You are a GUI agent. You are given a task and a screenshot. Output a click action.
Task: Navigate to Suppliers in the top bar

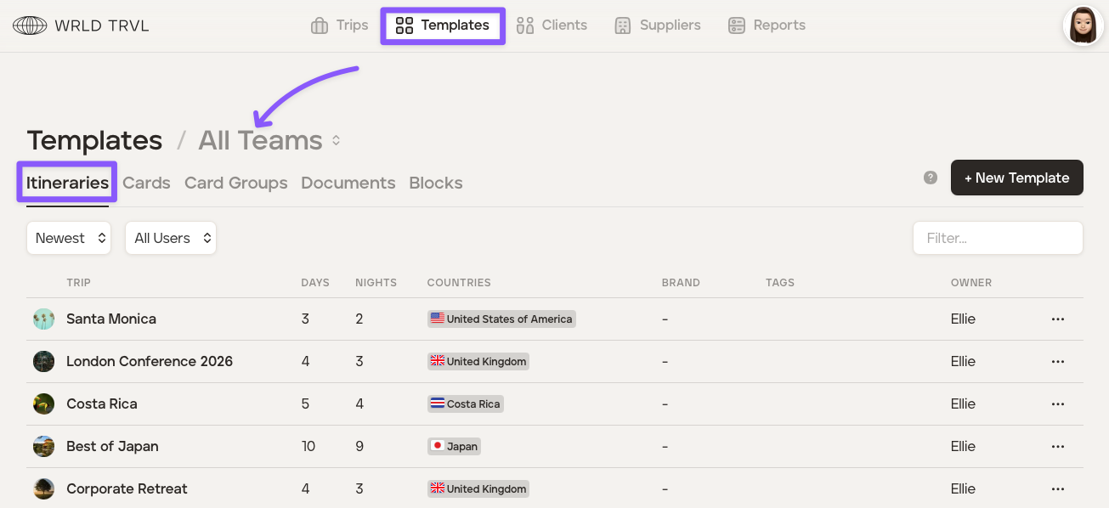[658, 25]
